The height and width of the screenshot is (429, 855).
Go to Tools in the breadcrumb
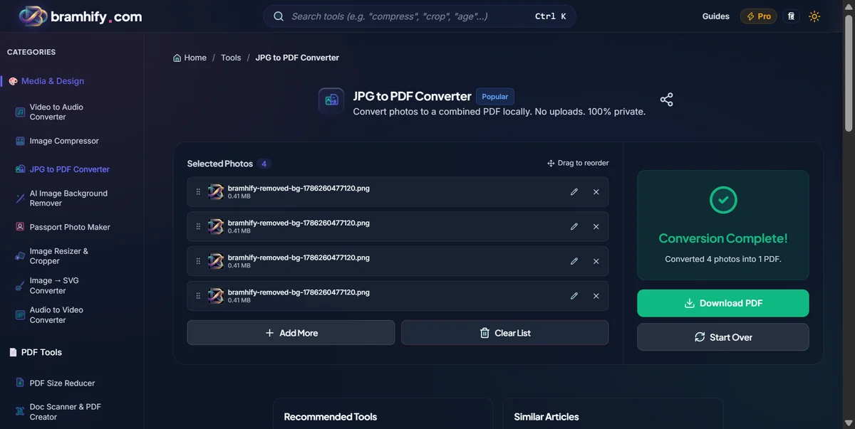pyautogui.click(x=231, y=58)
